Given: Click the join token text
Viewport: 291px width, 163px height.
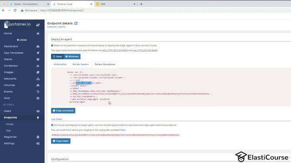Looking at the screenshot, I should pos(115,135).
